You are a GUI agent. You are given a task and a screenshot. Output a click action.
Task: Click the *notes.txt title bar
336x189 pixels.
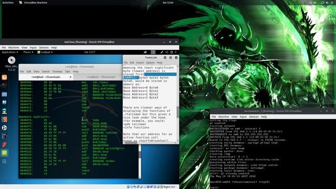(x=151, y=58)
